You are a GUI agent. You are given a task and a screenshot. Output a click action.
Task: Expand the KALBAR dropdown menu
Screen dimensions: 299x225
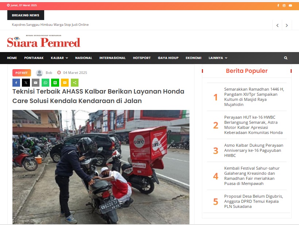(x=59, y=58)
